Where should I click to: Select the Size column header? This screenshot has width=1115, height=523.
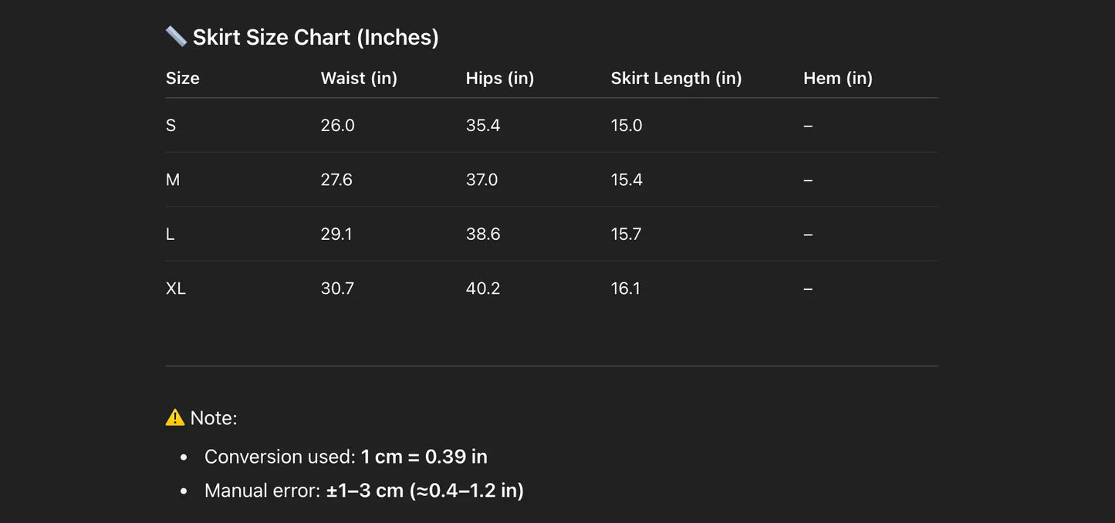coord(183,78)
